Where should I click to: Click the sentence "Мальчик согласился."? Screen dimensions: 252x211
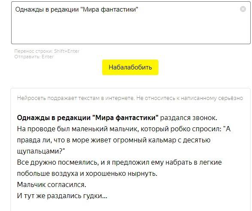pos(52,185)
